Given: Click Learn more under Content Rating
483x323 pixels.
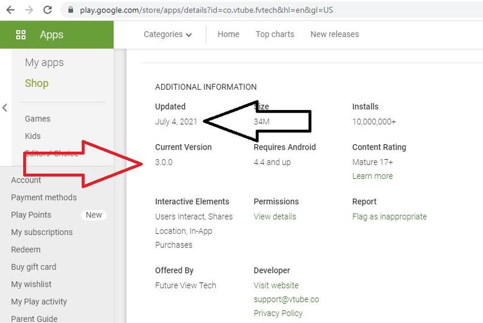Looking at the screenshot, I should tap(372, 176).
